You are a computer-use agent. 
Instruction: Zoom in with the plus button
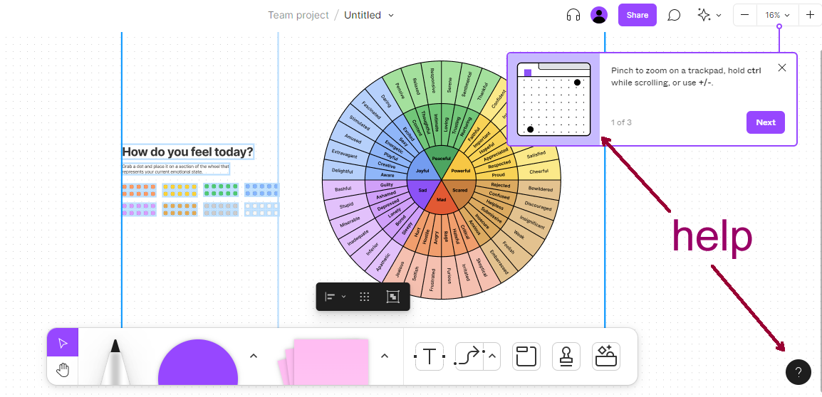[x=810, y=15]
